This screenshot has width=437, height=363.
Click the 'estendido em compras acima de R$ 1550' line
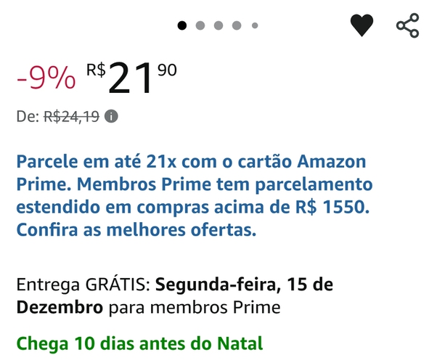(193, 208)
